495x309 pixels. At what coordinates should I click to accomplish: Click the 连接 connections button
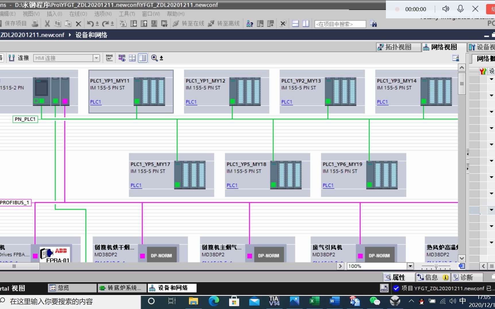coord(19,58)
